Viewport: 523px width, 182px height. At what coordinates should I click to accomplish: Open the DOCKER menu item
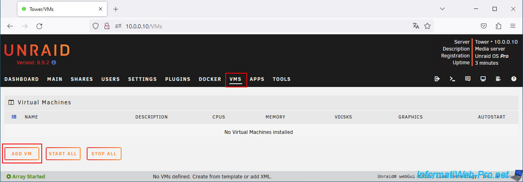[x=210, y=79]
